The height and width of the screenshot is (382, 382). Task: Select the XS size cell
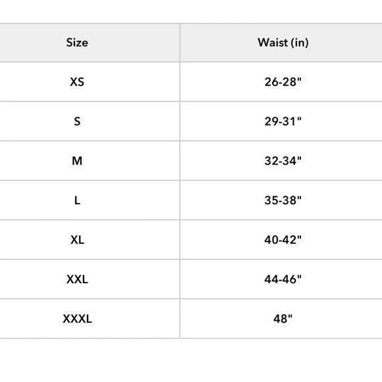77,82
